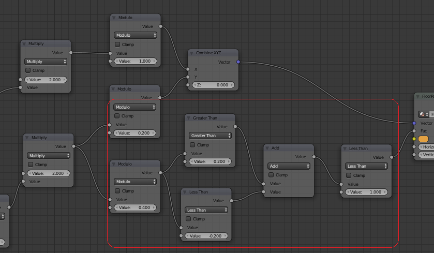
Task: Enable Clamp on the Modulo 1.000 node
Action: click(117, 44)
